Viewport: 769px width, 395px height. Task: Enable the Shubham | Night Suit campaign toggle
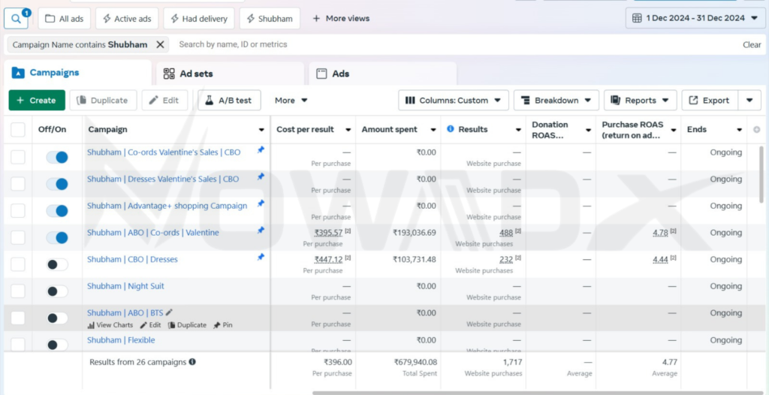click(x=57, y=291)
